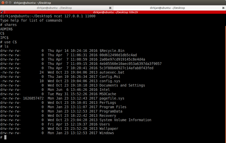Click the IPC$ share name
The width and height of the screenshot is (226, 143).
point(4,38)
